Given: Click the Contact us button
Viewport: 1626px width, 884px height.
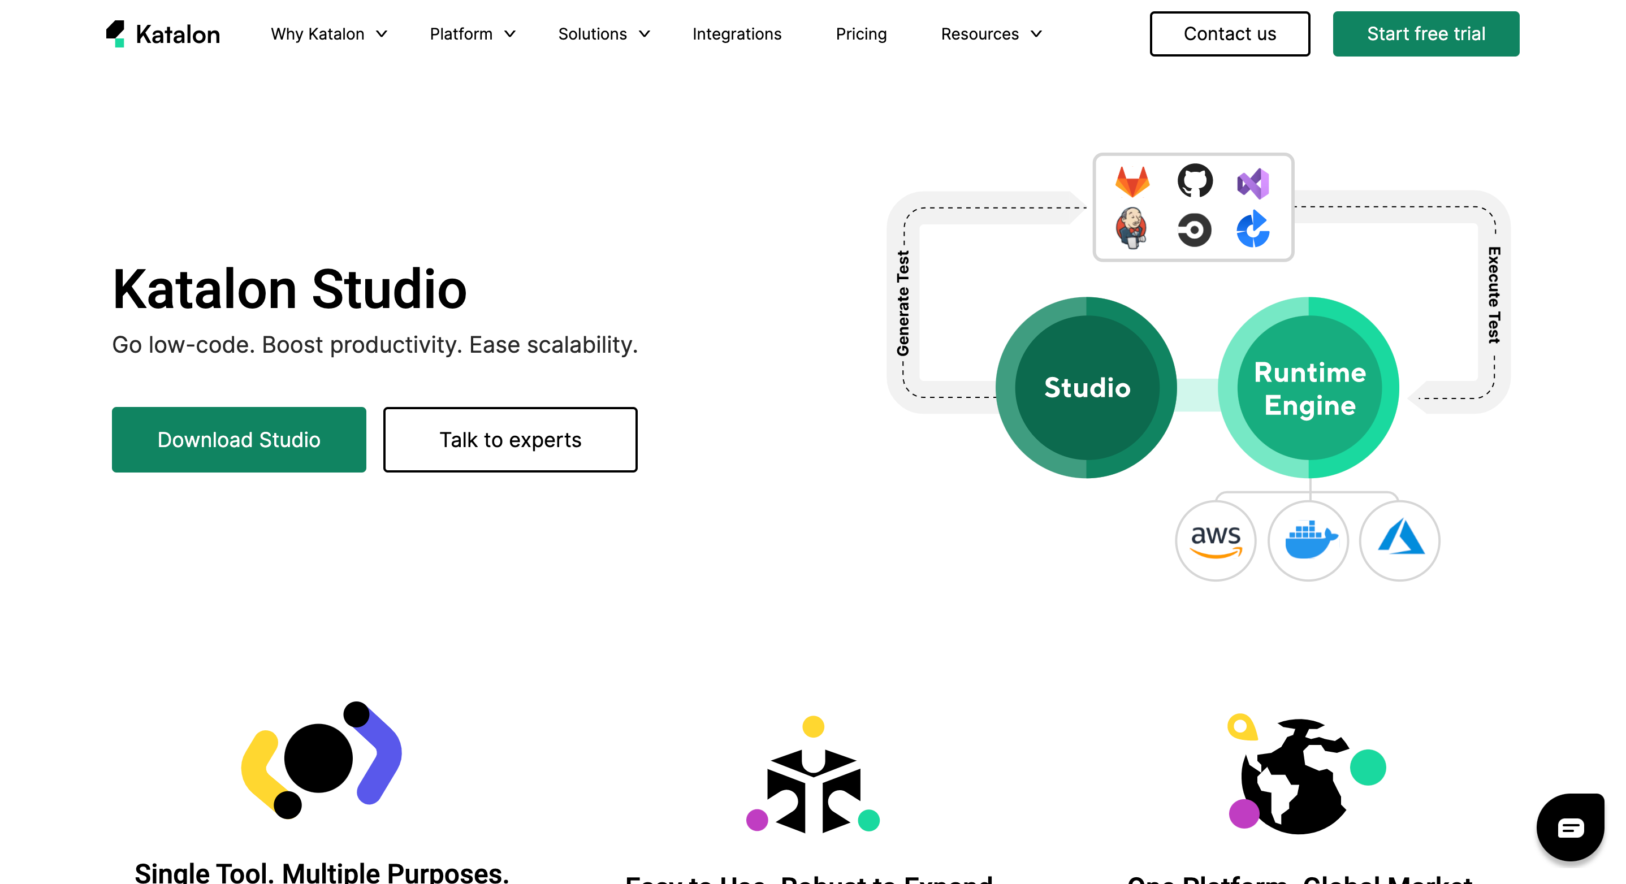Looking at the screenshot, I should click(1230, 34).
